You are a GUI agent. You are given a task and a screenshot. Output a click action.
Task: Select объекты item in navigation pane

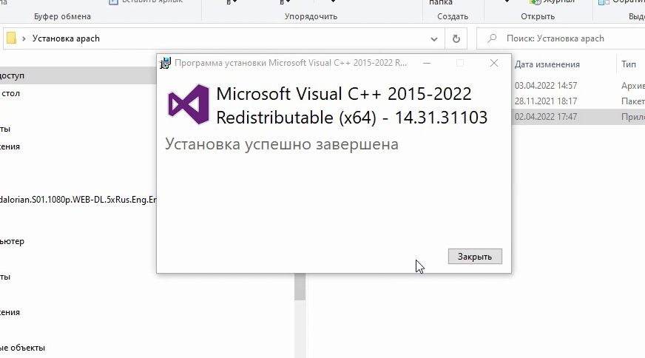pyautogui.click(x=23, y=348)
